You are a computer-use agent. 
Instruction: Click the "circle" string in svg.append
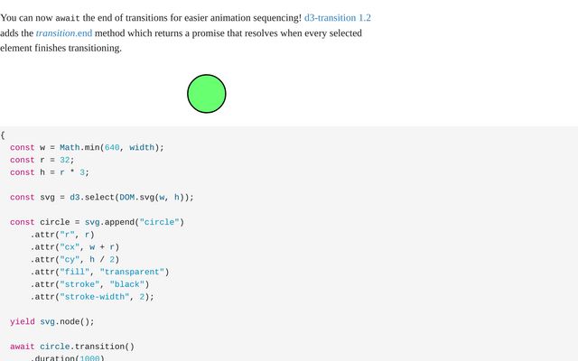point(161,222)
